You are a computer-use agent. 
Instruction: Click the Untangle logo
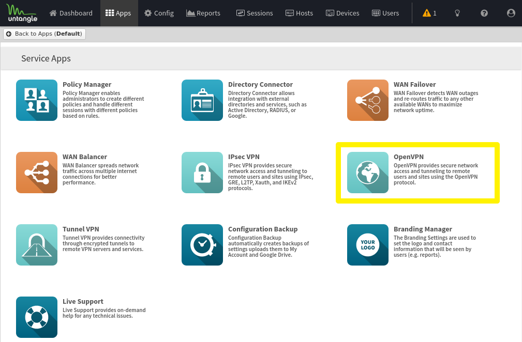[x=22, y=13]
